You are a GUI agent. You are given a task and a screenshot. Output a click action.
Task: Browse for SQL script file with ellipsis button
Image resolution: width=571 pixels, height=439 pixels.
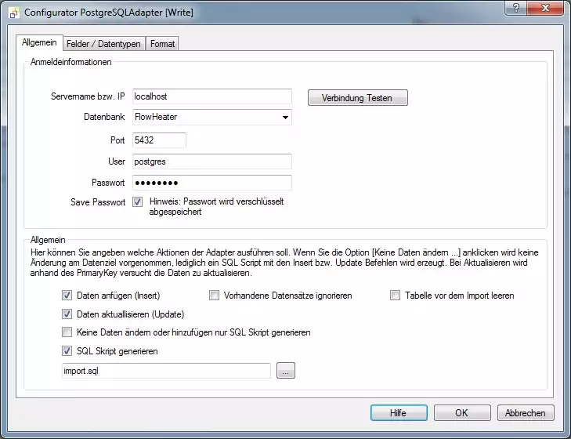[x=286, y=372]
